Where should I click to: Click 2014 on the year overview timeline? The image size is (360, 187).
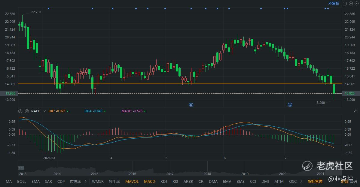point(57,174)
